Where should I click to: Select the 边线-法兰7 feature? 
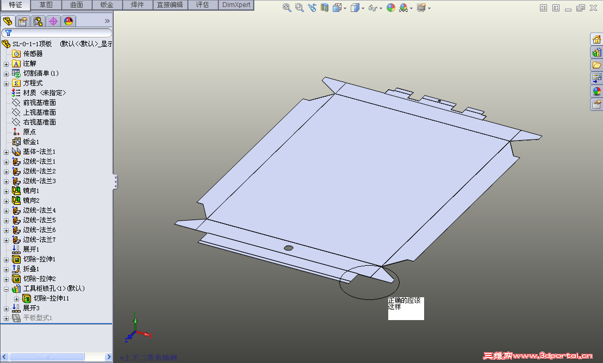point(39,240)
